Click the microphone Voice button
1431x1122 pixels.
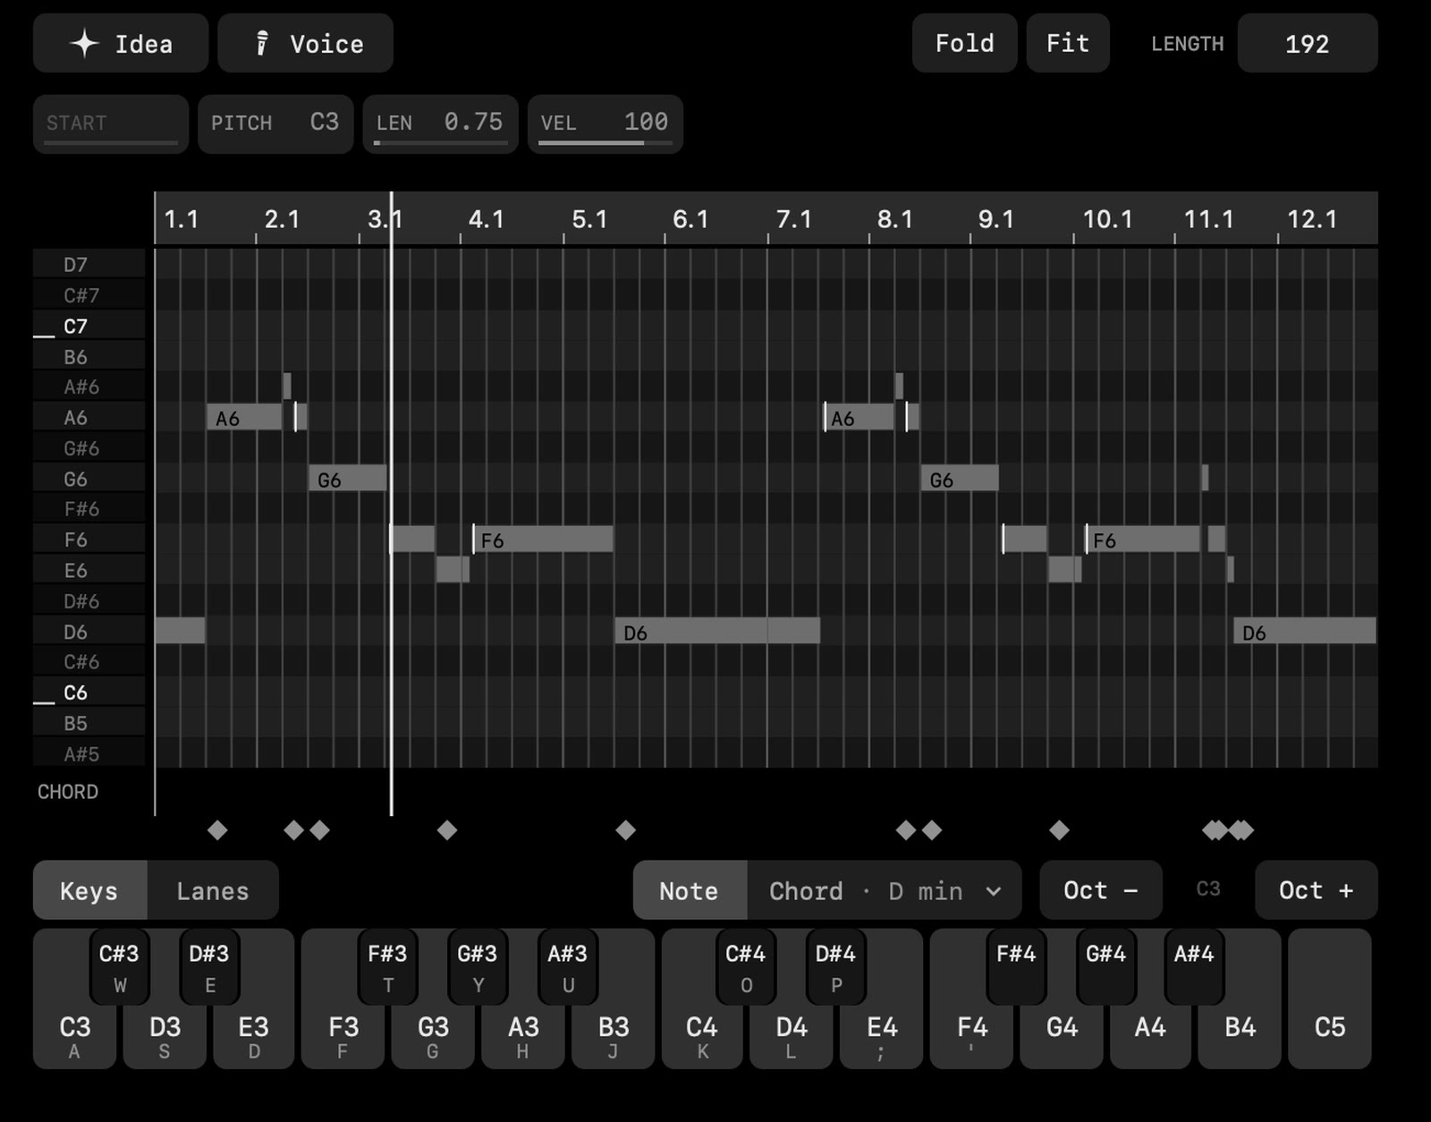(305, 43)
